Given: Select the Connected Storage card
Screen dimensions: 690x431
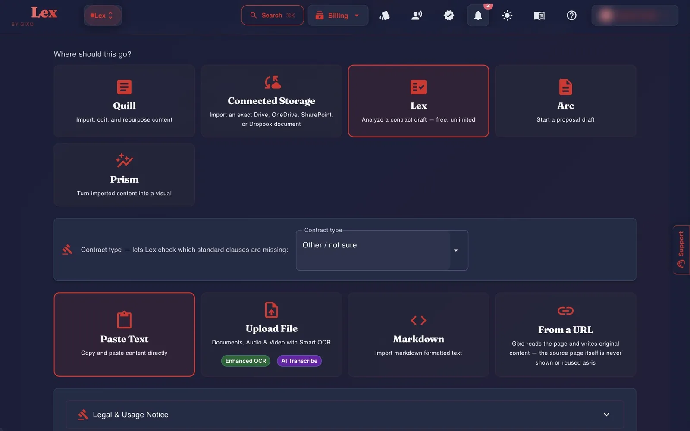Looking at the screenshot, I should pos(271,101).
